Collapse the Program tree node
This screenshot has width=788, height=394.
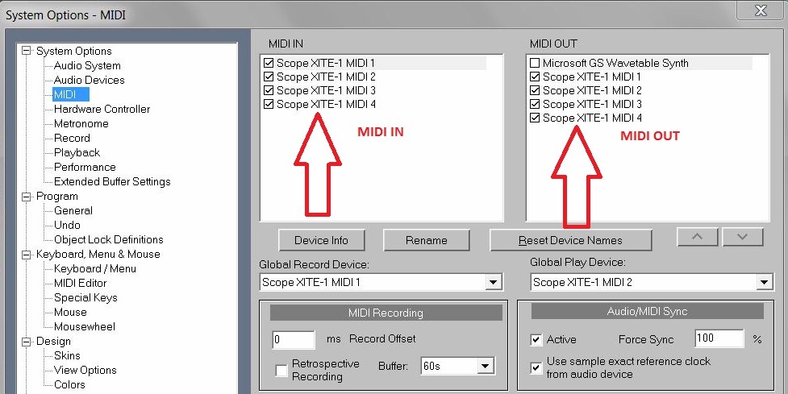(x=26, y=197)
